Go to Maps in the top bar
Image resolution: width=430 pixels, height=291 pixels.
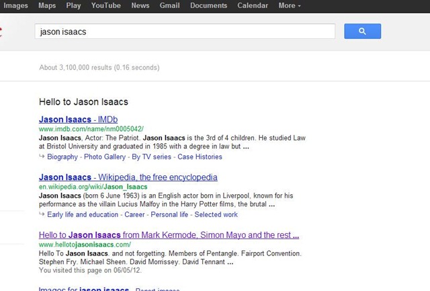point(47,5)
